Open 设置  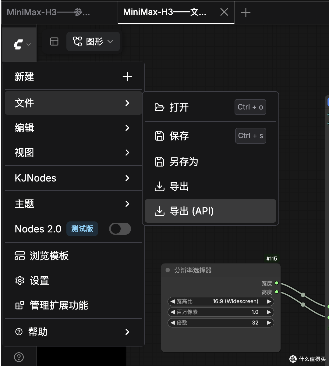(73, 281)
